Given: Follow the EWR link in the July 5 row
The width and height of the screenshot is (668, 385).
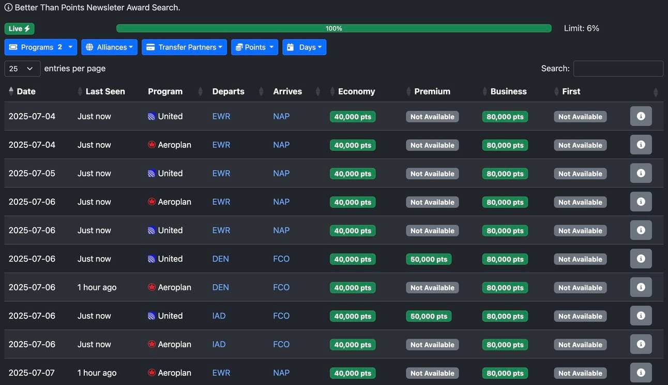Looking at the screenshot, I should [221, 173].
